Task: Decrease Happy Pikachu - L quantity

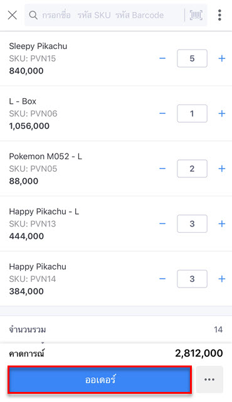Action: coord(162,224)
